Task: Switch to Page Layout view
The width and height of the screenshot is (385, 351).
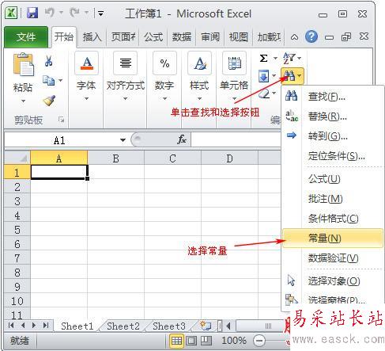Action: [x=191, y=341]
